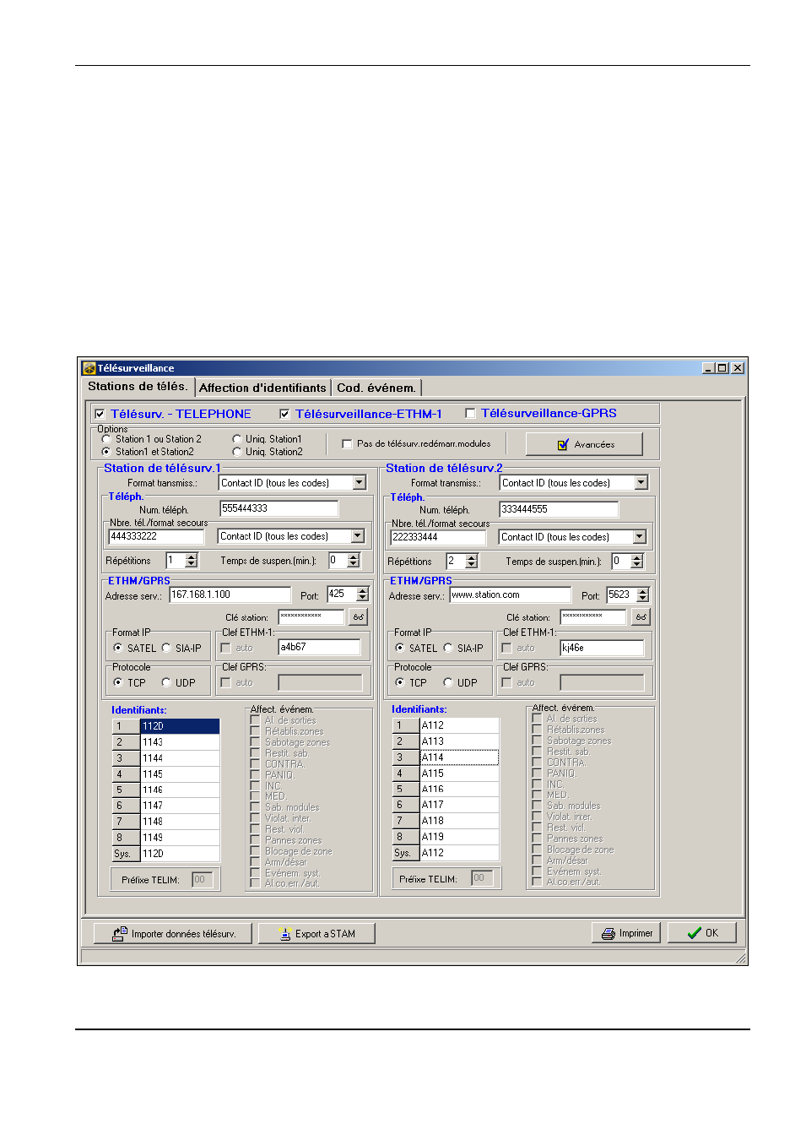Select Station 1 ou Station 2 option
806x1140 pixels.
106,439
